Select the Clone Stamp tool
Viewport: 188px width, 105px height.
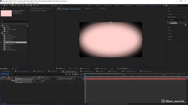click(28, 6)
